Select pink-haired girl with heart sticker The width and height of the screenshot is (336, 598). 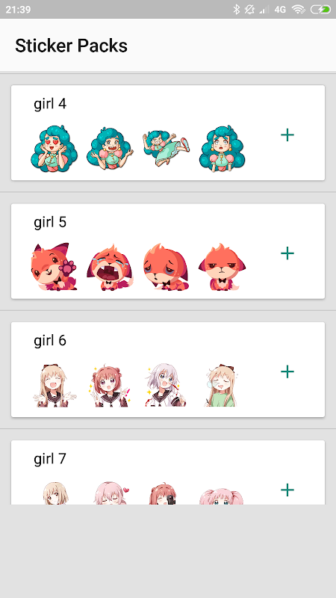(x=111, y=493)
